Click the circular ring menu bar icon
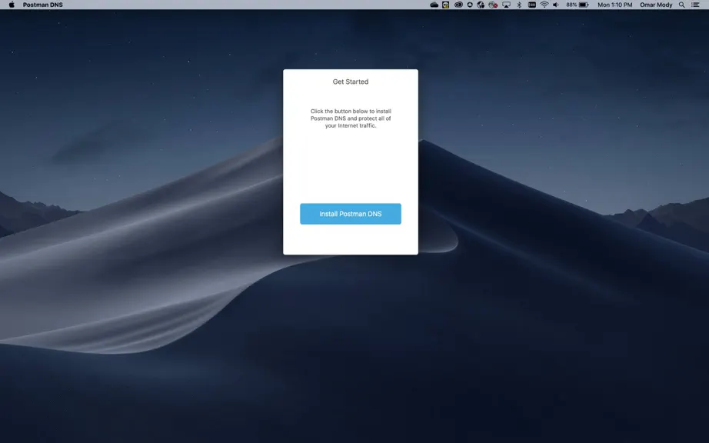The width and height of the screenshot is (709, 443). pos(470,5)
